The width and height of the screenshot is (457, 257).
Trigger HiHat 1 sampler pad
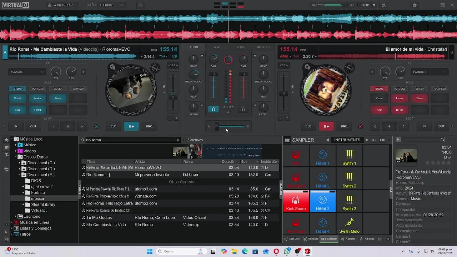(323, 156)
